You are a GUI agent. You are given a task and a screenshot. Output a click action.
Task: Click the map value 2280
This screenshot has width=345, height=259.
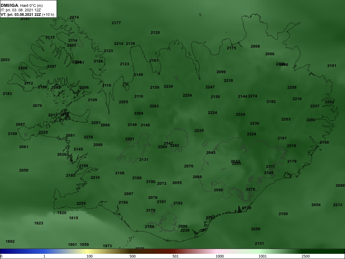point(311,120)
